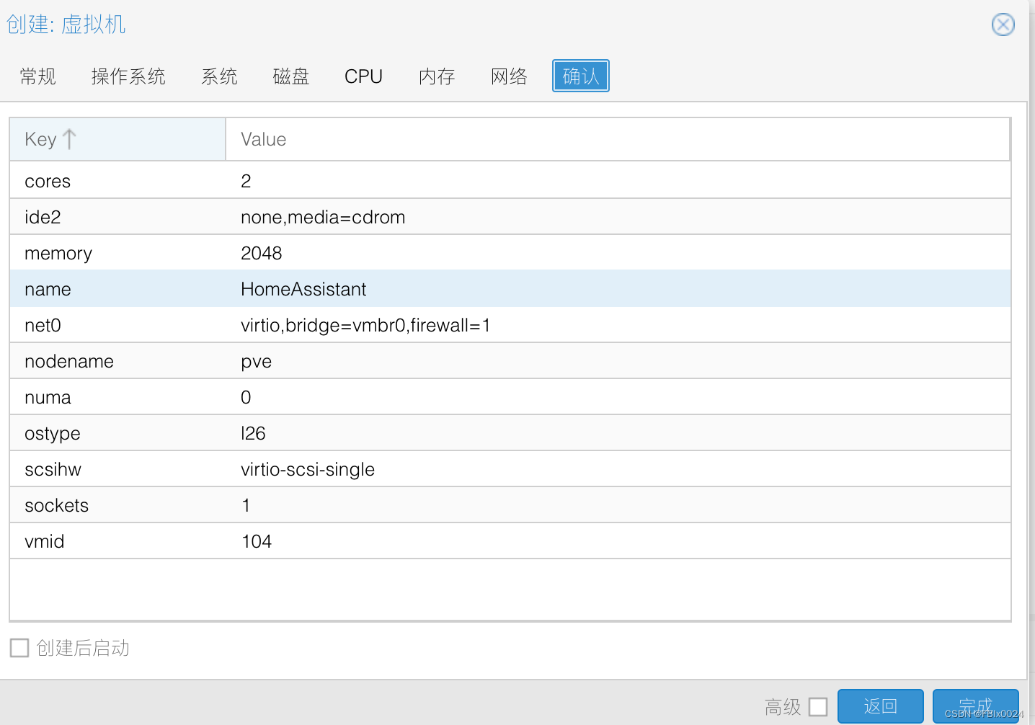This screenshot has height=725, width=1035.
Task: Click the Value column header
Action: tap(617, 139)
